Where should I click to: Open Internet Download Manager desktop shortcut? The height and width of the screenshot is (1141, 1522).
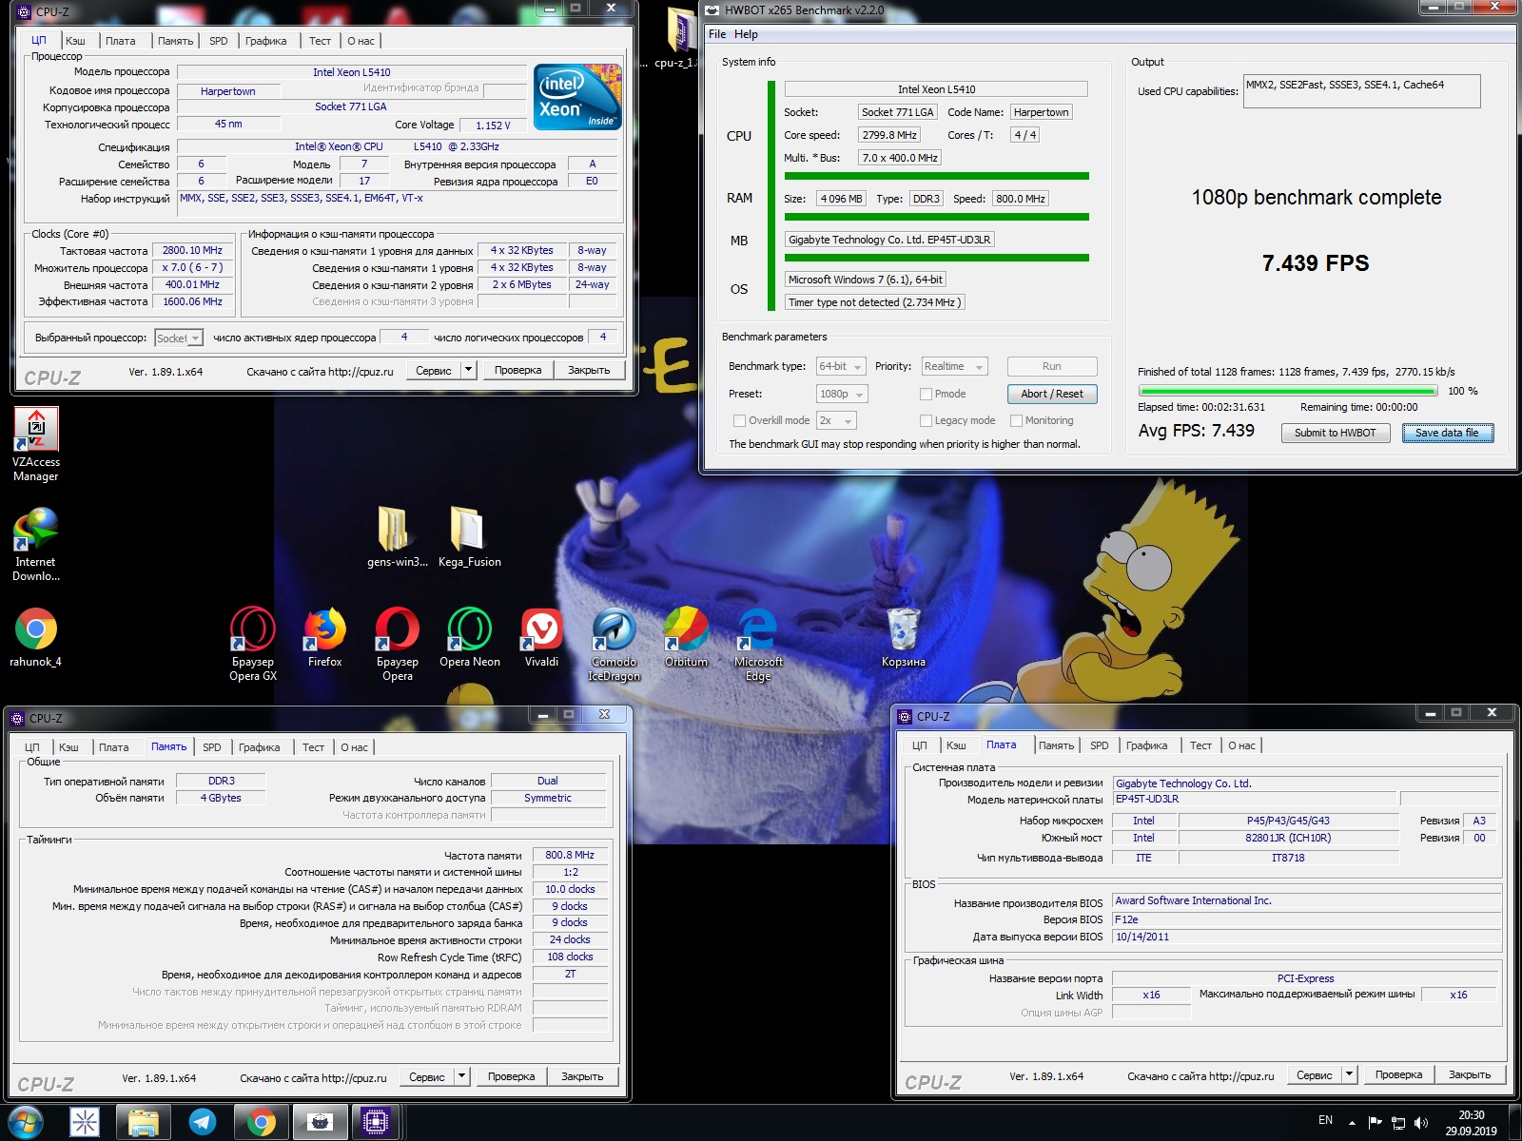point(36,544)
